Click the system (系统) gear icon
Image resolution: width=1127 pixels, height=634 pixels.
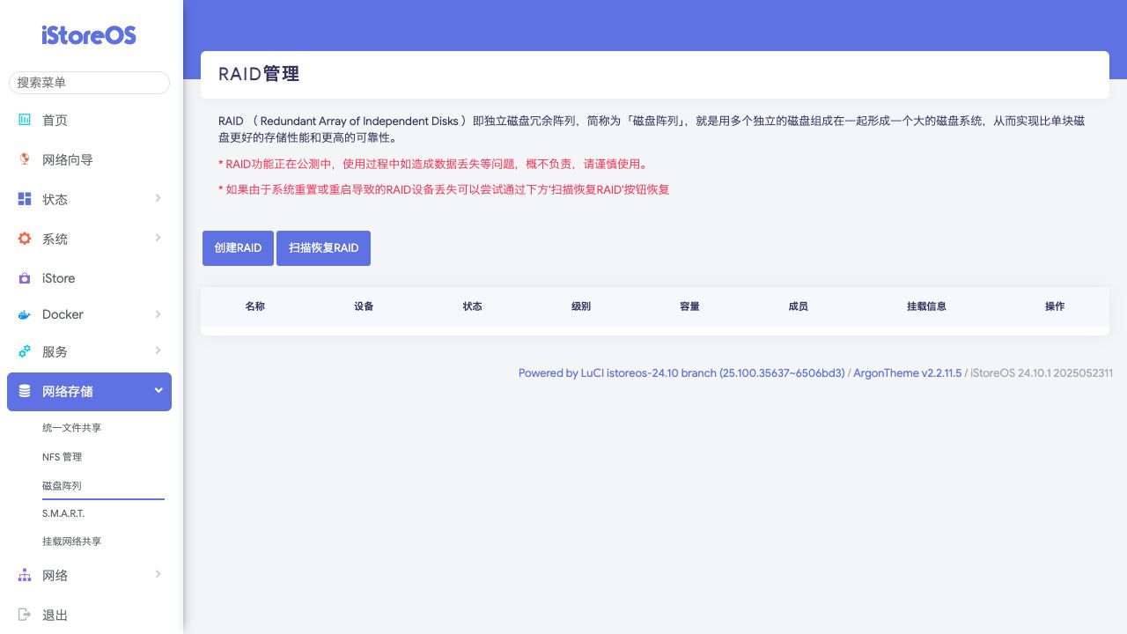coord(25,239)
